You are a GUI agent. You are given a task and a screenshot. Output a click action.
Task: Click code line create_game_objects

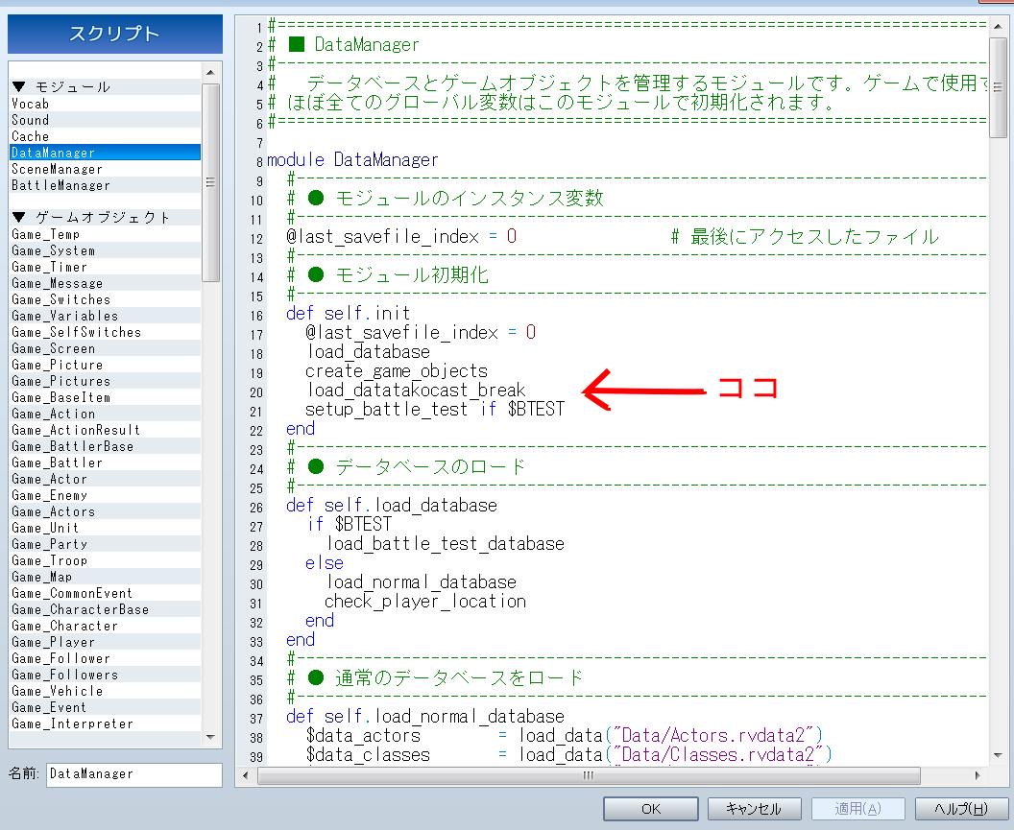(x=397, y=371)
